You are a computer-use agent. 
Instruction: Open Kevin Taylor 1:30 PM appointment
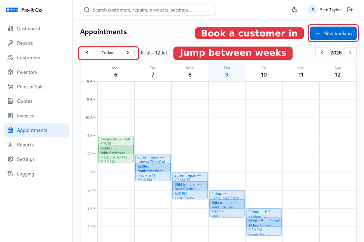pos(190,195)
